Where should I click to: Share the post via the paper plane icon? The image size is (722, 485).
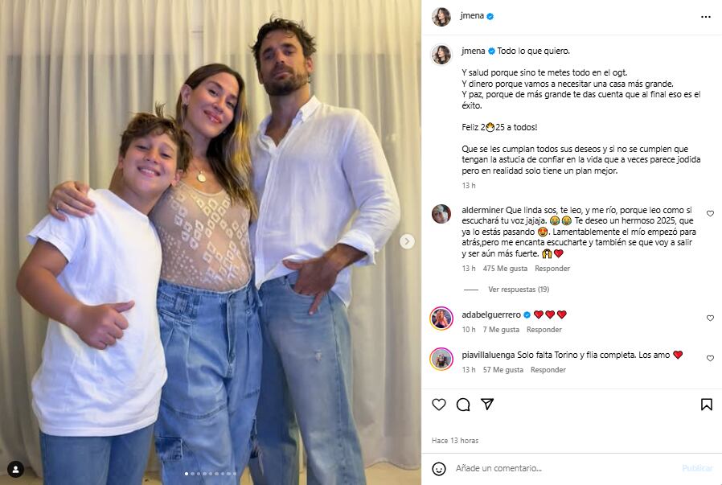pyautogui.click(x=487, y=404)
